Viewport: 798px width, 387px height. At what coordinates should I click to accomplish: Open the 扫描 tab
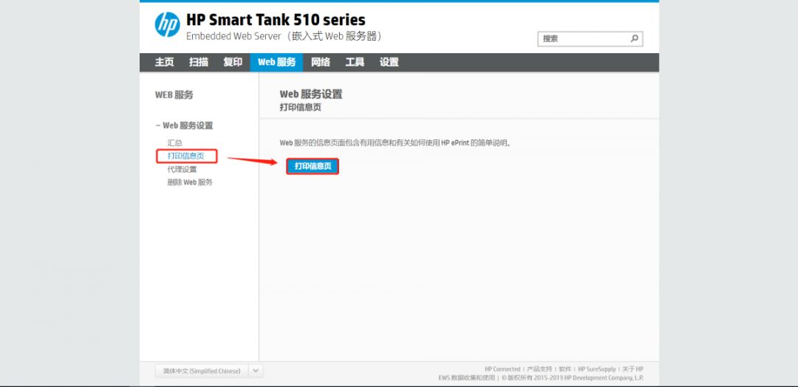pyautogui.click(x=199, y=62)
